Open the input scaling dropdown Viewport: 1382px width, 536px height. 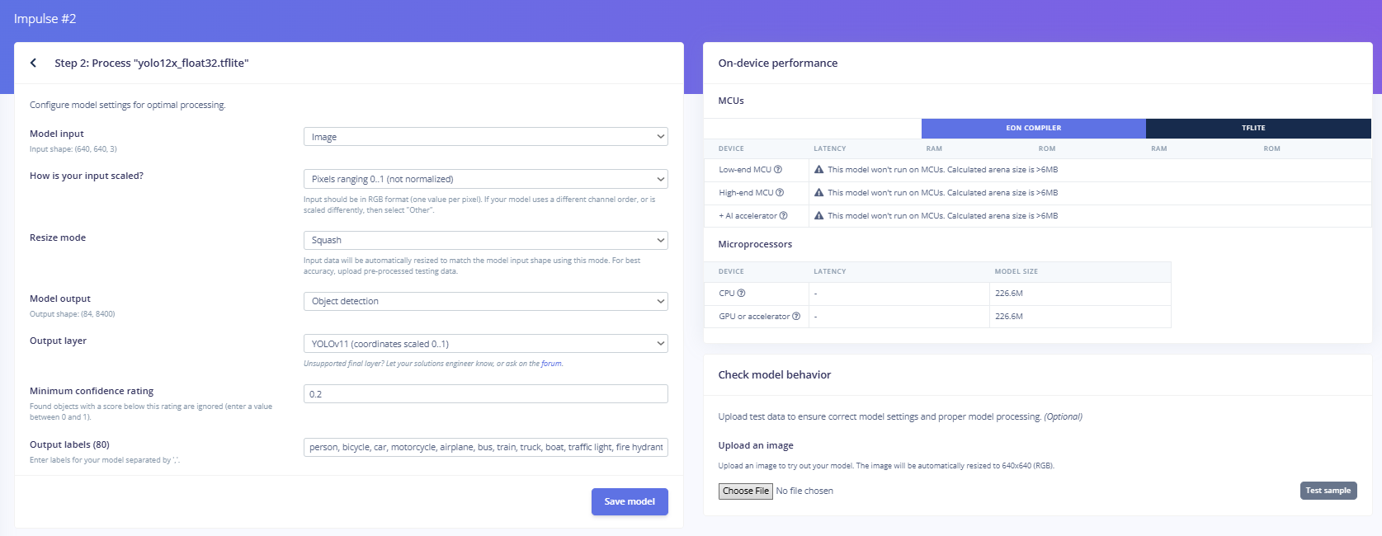click(486, 179)
